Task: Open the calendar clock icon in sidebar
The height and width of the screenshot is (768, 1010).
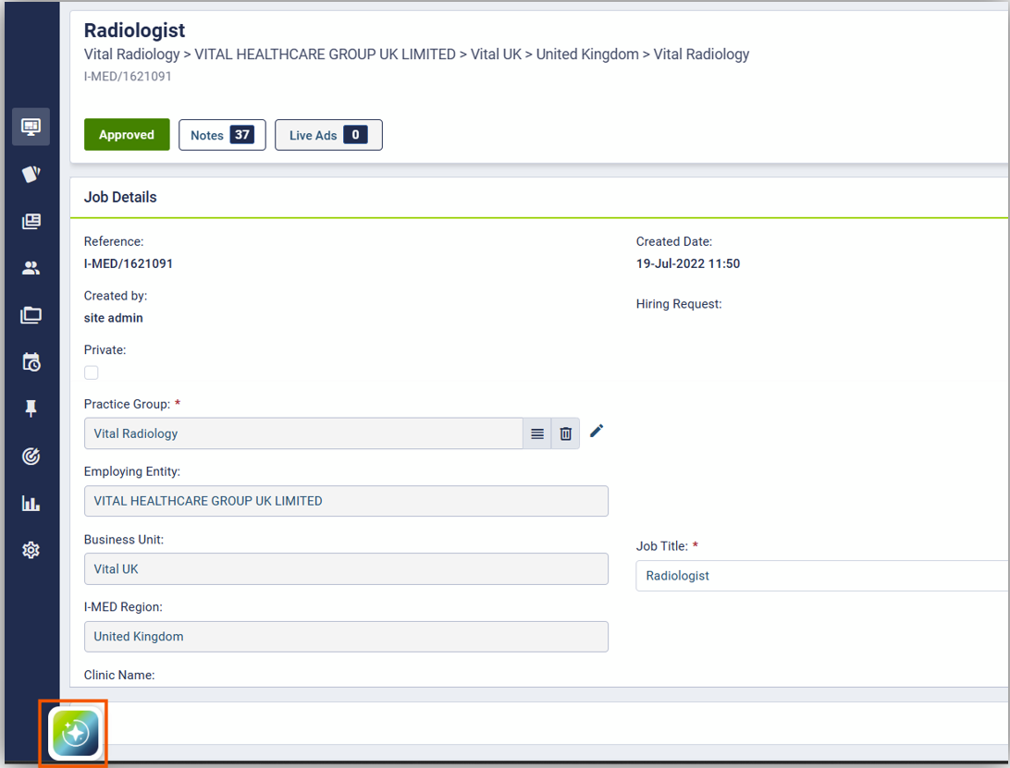Action: pos(31,361)
